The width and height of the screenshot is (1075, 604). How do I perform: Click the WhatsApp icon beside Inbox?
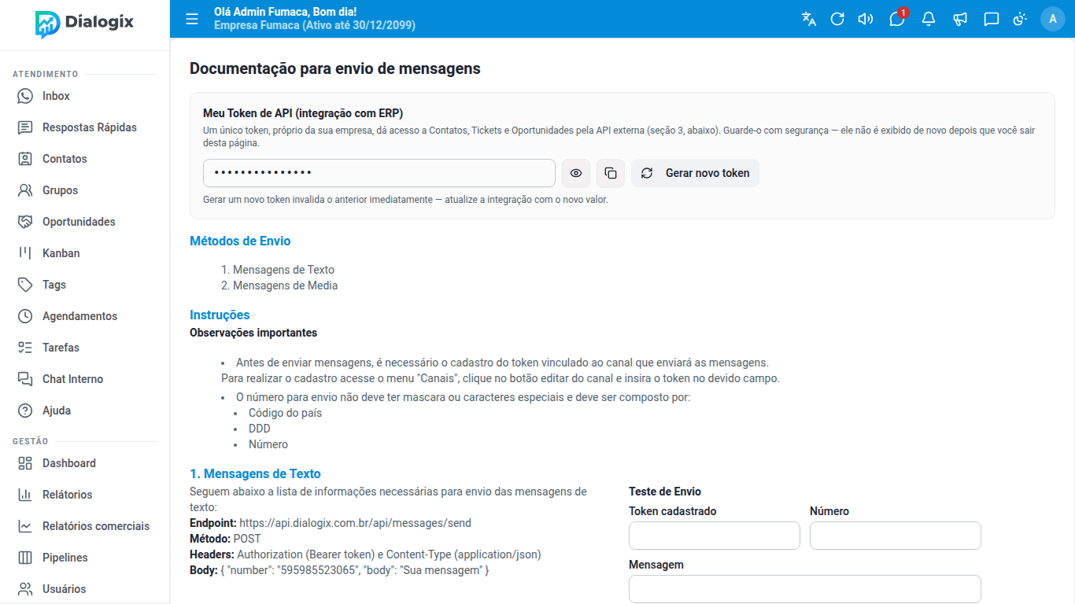coord(25,96)
